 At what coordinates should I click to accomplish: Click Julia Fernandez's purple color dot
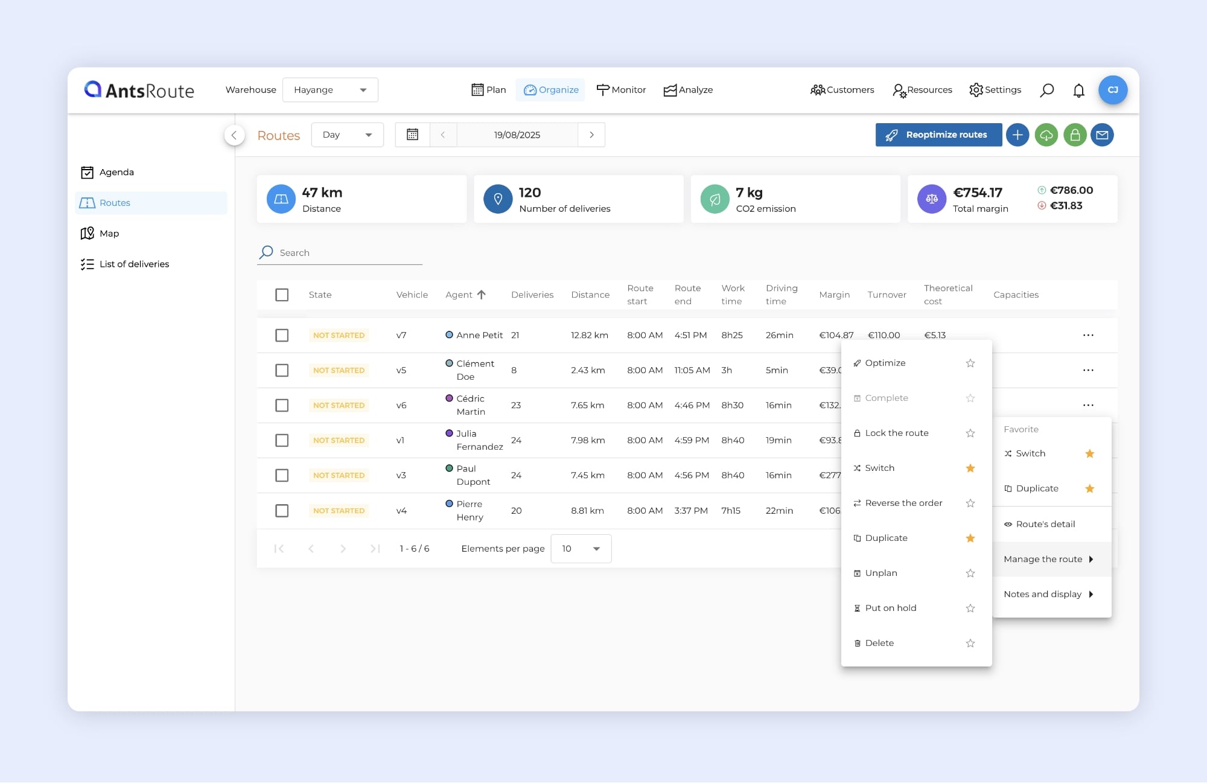[449, 433]
